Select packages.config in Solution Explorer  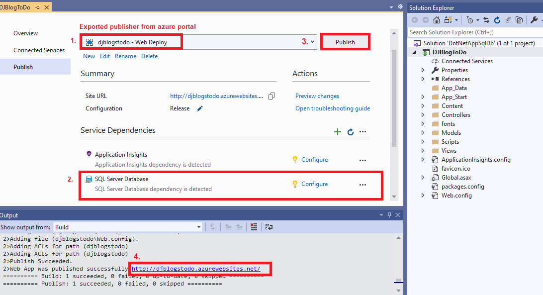click(462, 187)
